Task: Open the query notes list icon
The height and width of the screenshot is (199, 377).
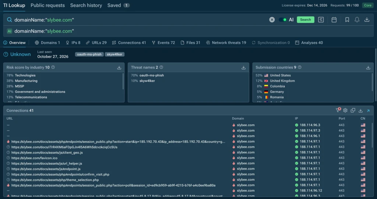Action: (321, 20)
